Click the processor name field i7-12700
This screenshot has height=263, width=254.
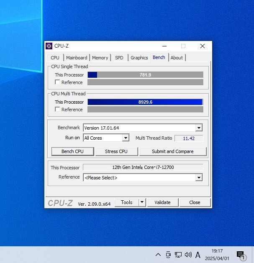[x=143, y=167]
